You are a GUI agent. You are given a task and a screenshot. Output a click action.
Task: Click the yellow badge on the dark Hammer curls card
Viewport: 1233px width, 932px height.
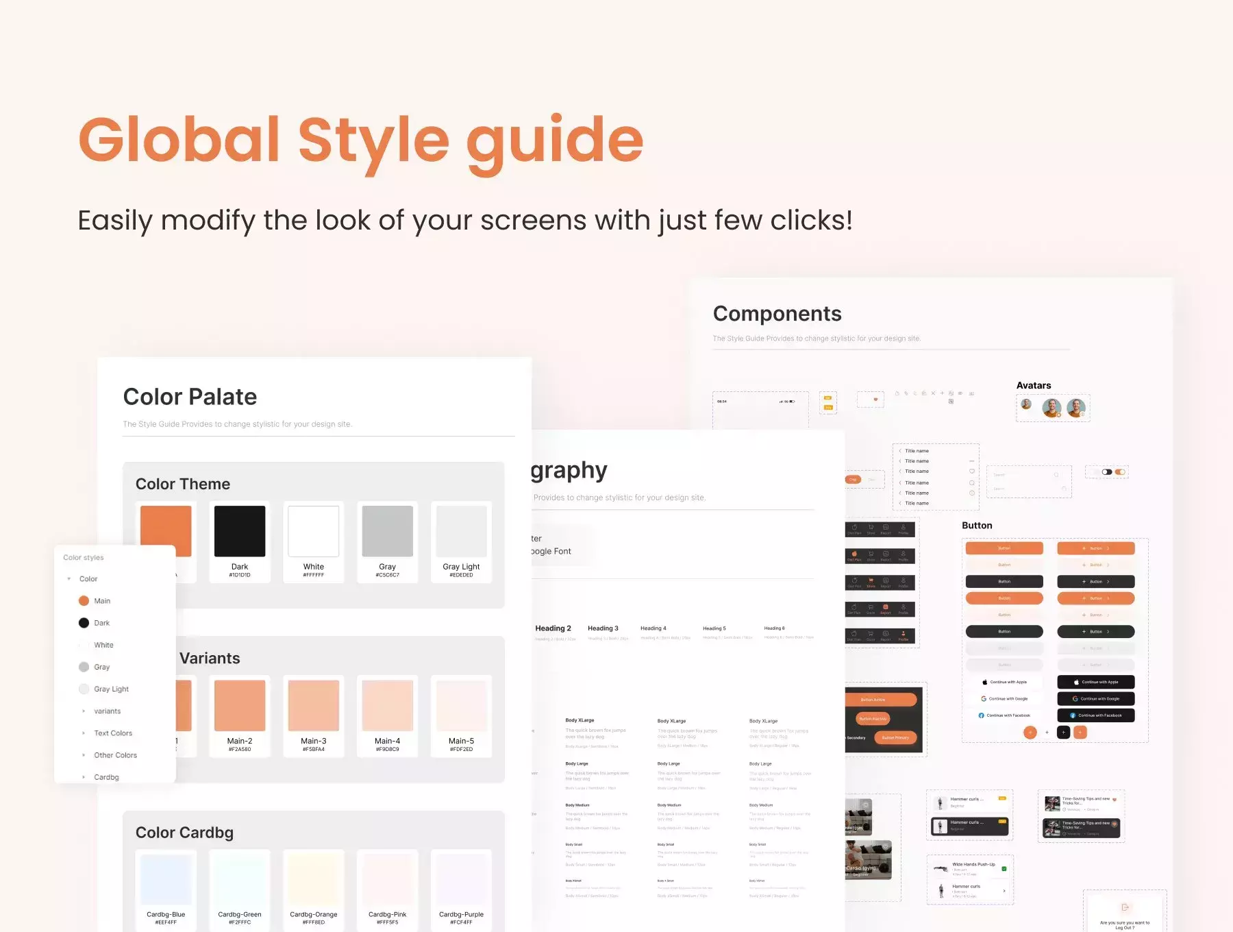[1002, 822]
